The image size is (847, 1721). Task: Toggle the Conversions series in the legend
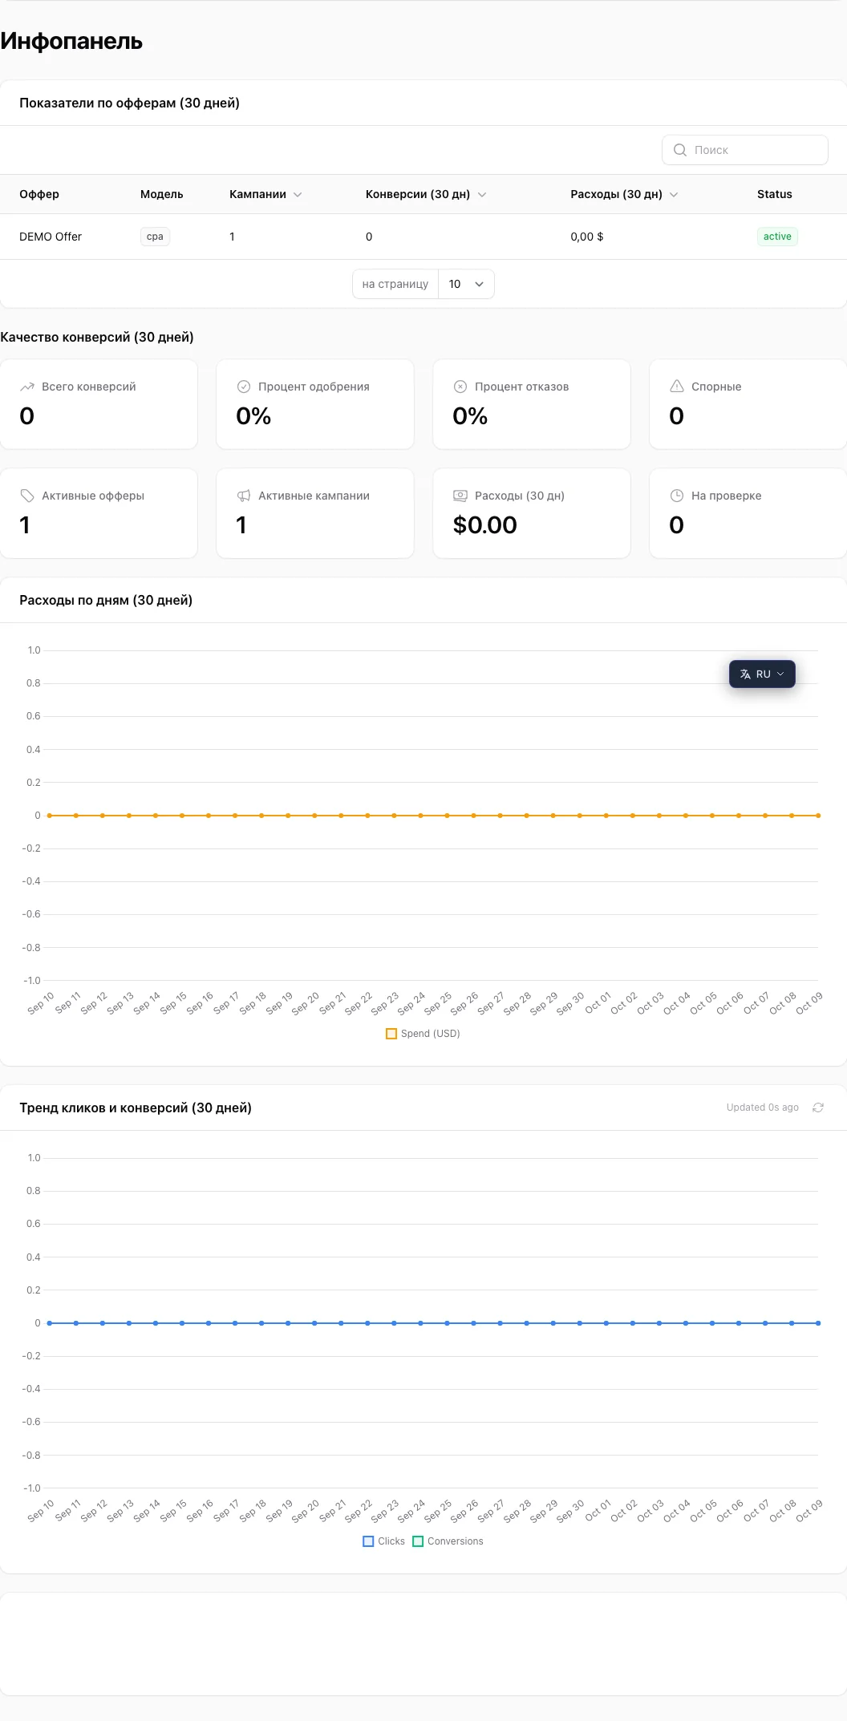(448, 1541)
